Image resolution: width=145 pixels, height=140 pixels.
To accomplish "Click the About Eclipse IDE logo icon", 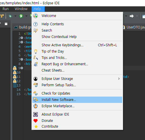I will [36, 114].
